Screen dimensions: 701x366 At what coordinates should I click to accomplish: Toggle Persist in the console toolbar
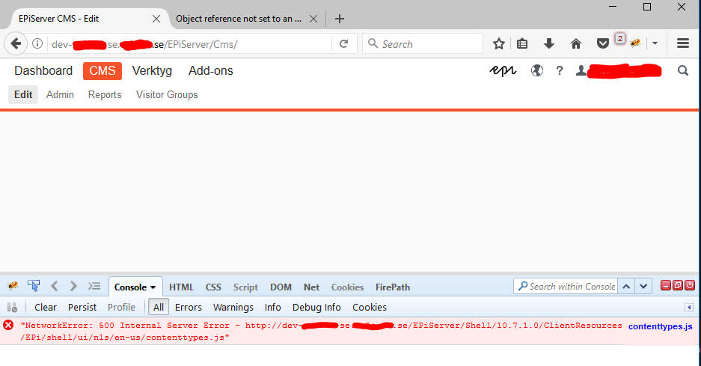(82, 308)
